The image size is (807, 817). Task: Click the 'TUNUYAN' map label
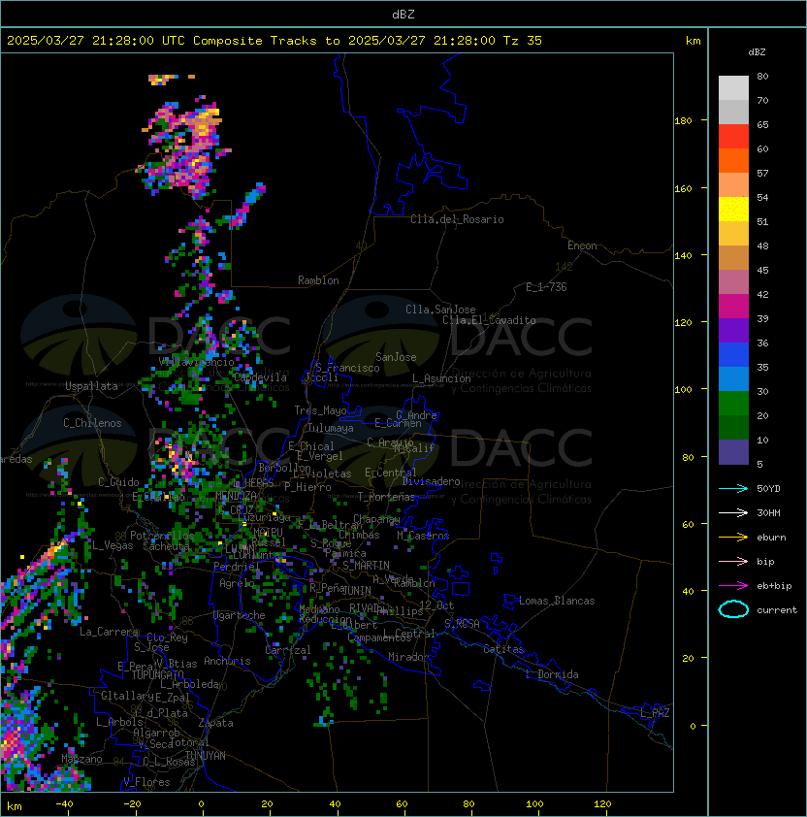pos(206,756)
